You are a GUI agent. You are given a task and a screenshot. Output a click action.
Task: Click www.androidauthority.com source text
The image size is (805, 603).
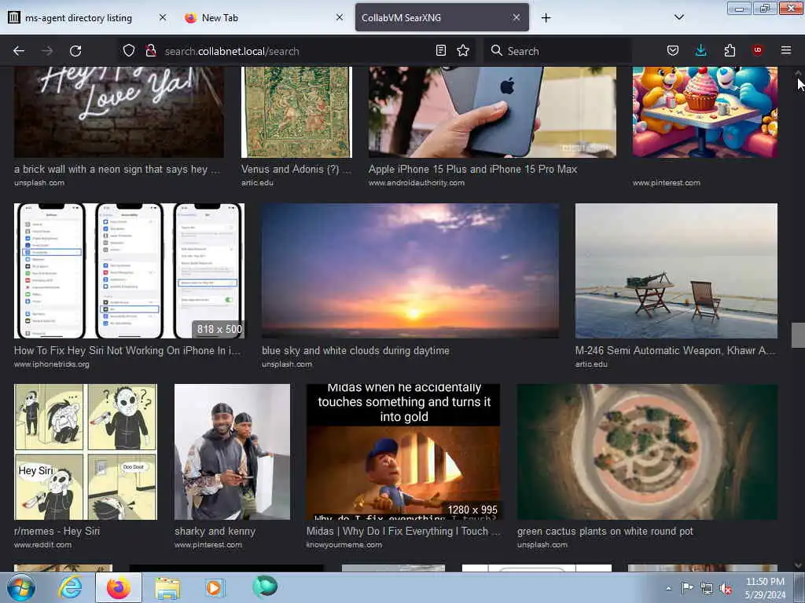coord(417,182)
